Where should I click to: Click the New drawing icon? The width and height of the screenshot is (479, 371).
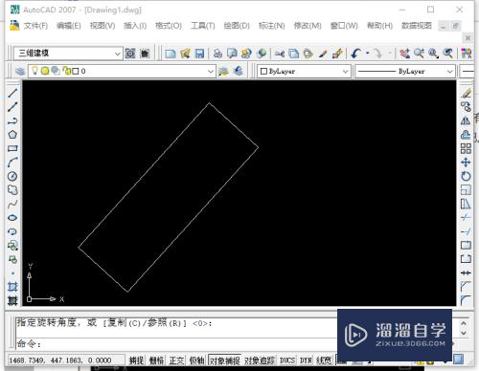[x=171, y=54]
